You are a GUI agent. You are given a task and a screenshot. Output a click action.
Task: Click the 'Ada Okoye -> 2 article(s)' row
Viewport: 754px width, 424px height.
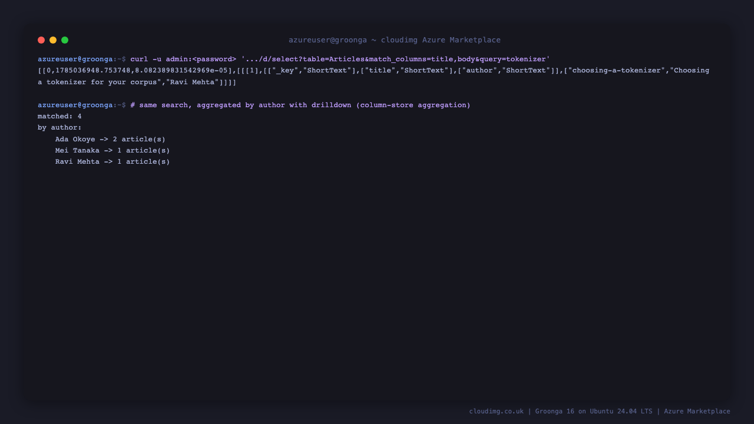click(x=110, y=140)
